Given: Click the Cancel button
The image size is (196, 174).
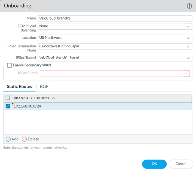Looking at the screenshot, I should click(181, 164).
